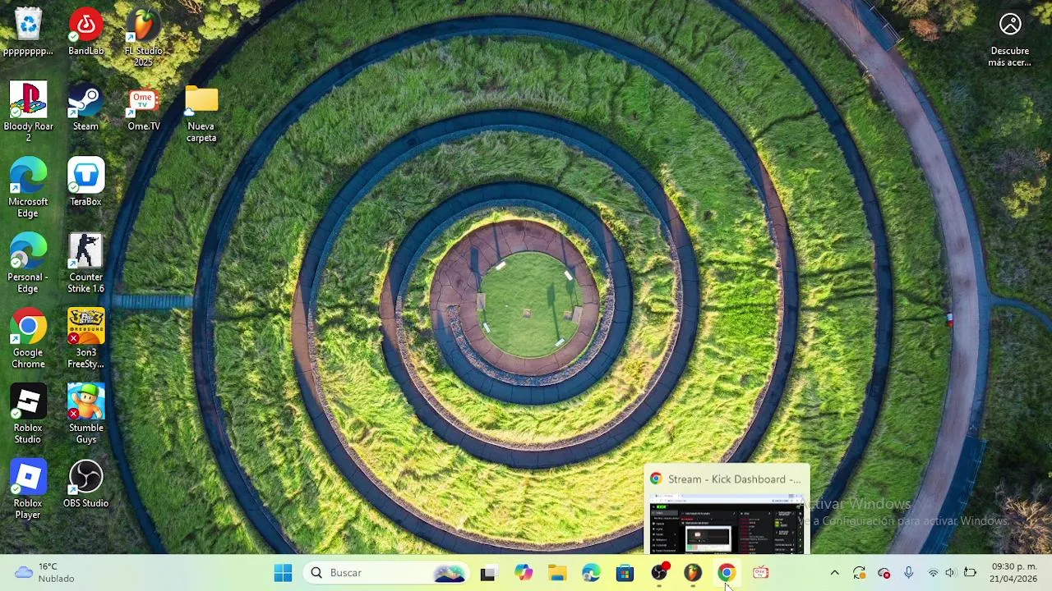Click the battery status tray icon

[x=970, y=573]
